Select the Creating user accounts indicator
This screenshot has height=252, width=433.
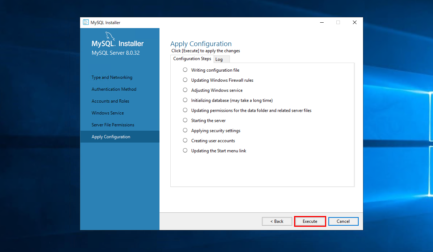185,140
